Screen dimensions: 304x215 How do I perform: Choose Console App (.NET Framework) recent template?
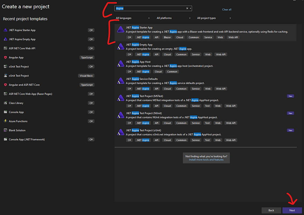point(49,139)
